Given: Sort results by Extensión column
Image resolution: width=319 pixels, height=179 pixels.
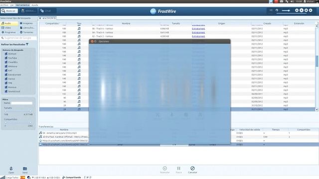Looking at the screenshot, I should click(x=299, y=23).
